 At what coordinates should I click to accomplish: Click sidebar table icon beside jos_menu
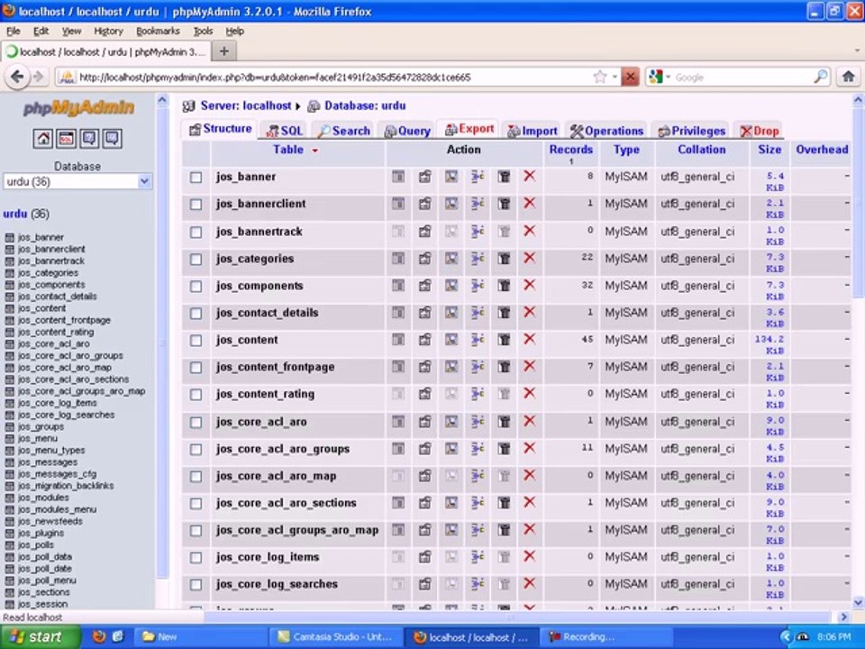tap(9, 438)
